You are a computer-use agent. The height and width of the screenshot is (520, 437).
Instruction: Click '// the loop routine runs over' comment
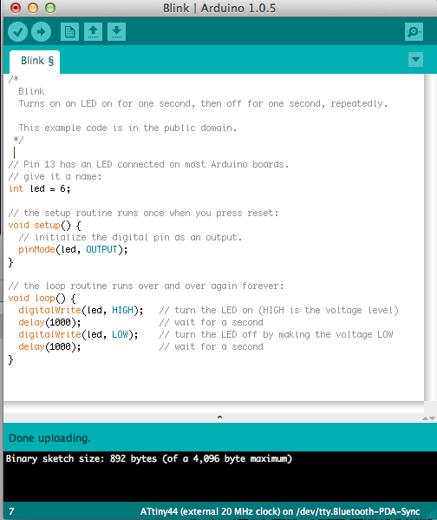pos(146,286)
